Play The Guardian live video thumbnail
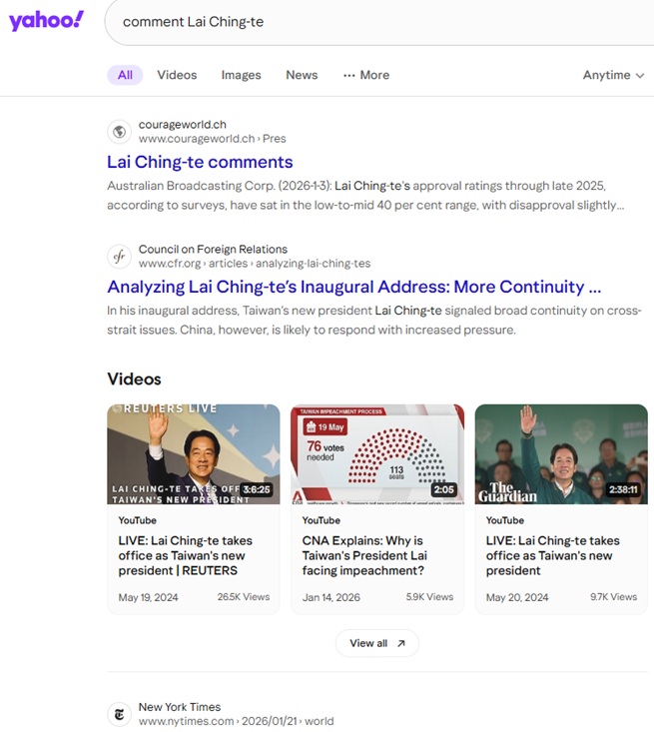 pos(561,453)
